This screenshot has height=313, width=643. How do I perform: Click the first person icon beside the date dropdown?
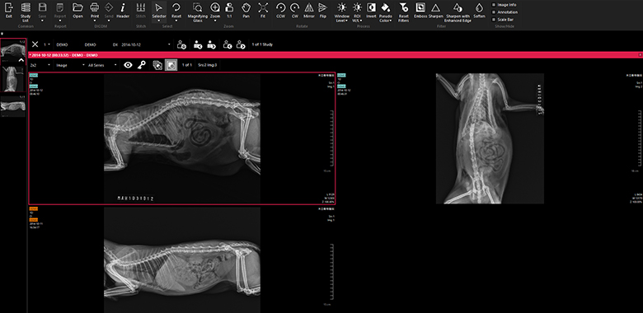tap(181, 44)
